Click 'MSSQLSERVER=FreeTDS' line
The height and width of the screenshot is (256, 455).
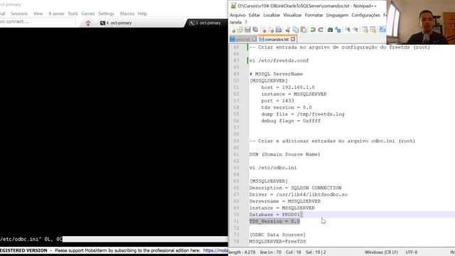(x=277, y=242)
